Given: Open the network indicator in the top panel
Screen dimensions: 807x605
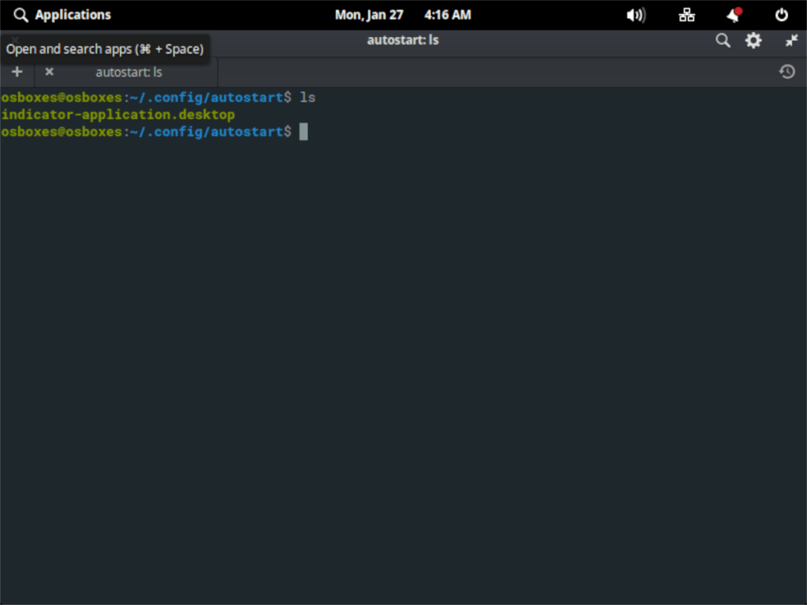Looking at the screenshot, I should click(x=686, y=14).
